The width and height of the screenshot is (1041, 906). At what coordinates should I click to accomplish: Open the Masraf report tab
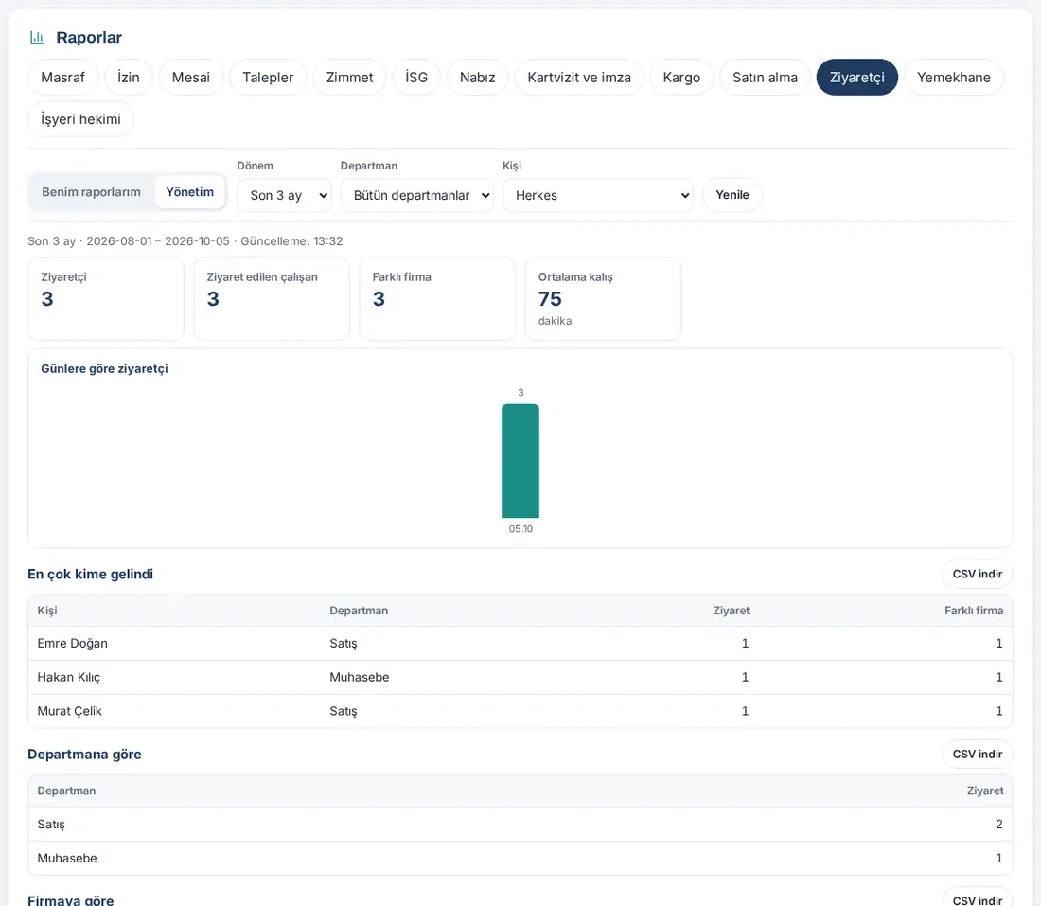click(x=63, y=77)
